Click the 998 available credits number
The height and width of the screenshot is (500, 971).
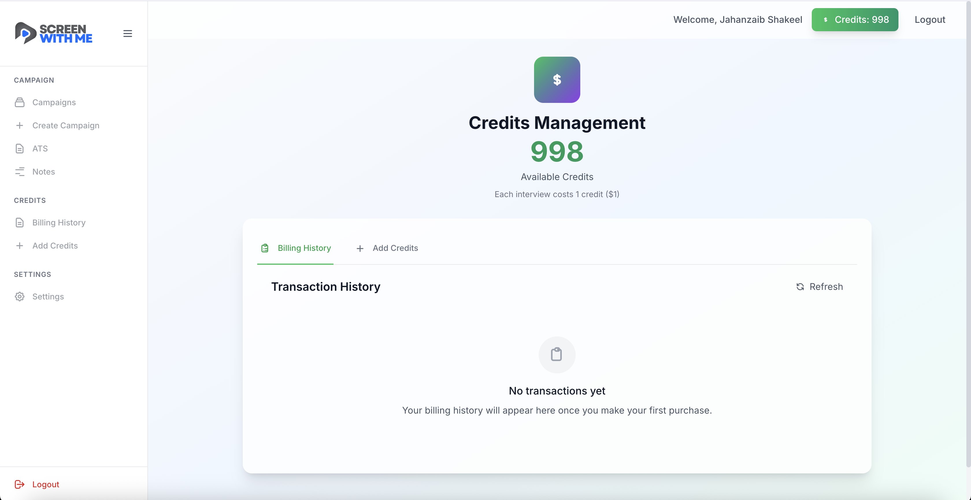[557, 151]
